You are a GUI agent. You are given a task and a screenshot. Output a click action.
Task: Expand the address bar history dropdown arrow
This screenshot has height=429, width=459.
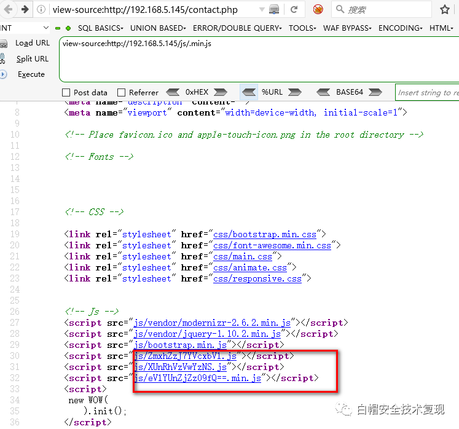(x=262, y=10)
